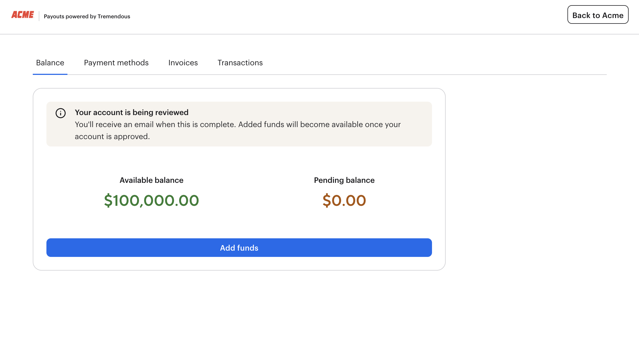Click the Pending balance label

point(344,180)
